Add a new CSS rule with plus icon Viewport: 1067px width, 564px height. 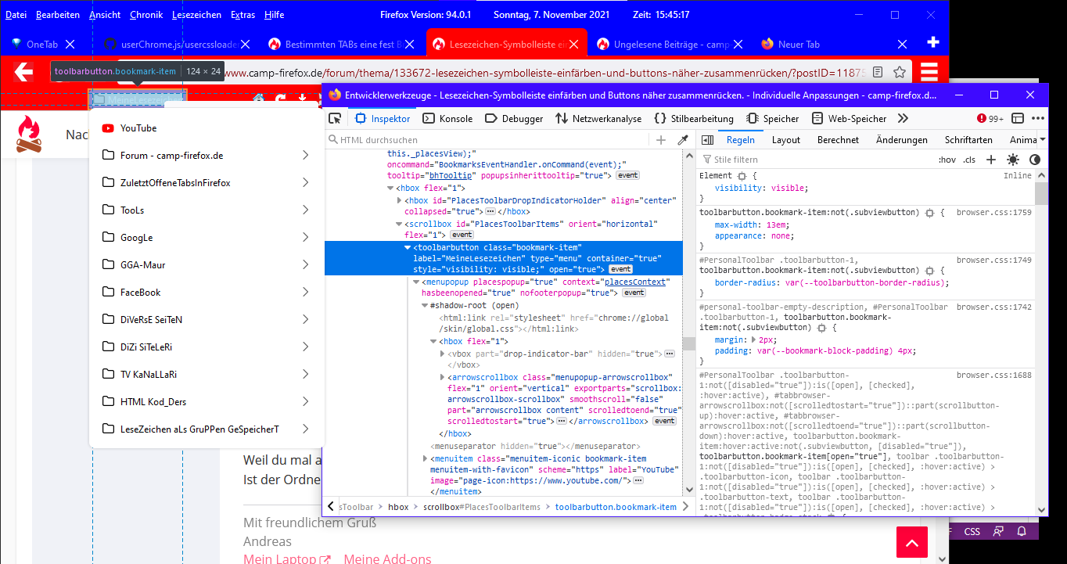[991, 160]
